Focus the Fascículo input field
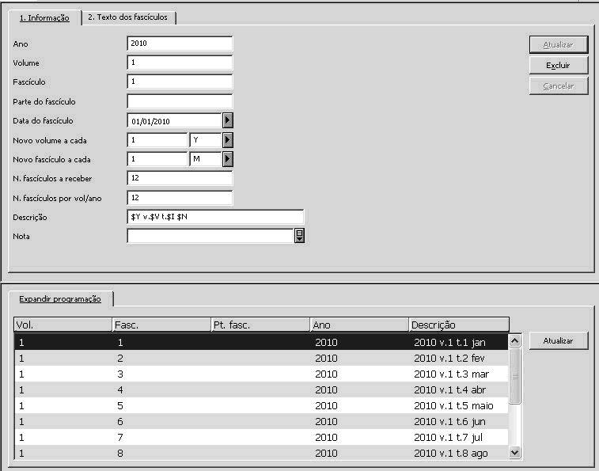 pyautogui.click(x=180, y=82)
